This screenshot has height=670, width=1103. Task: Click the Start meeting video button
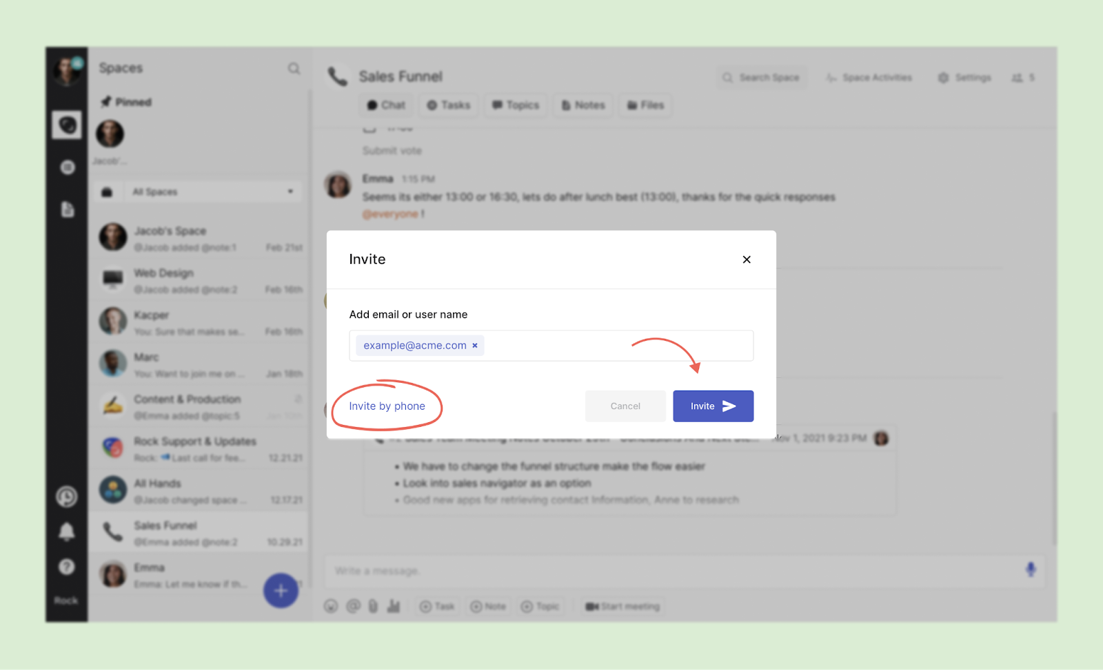[x=623, y=607]
